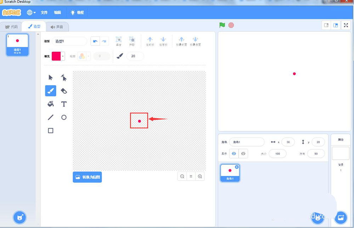Screen dimensions: 354x228
Task: Select the 造型1 costume thumbnail
Action: coord(17,45)
